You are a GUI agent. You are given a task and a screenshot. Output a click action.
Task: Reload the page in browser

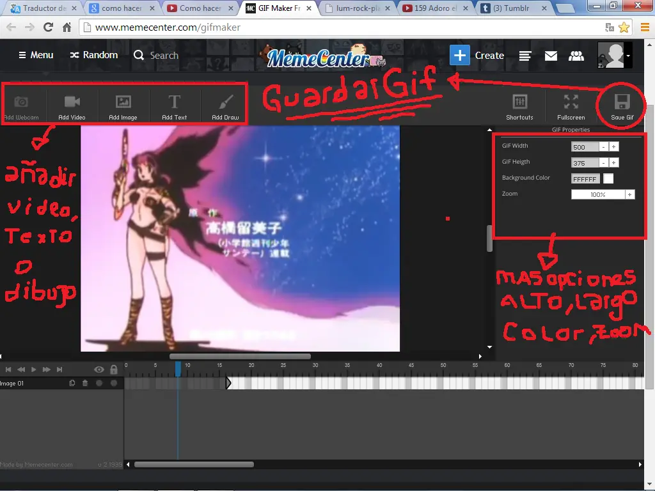48,27
